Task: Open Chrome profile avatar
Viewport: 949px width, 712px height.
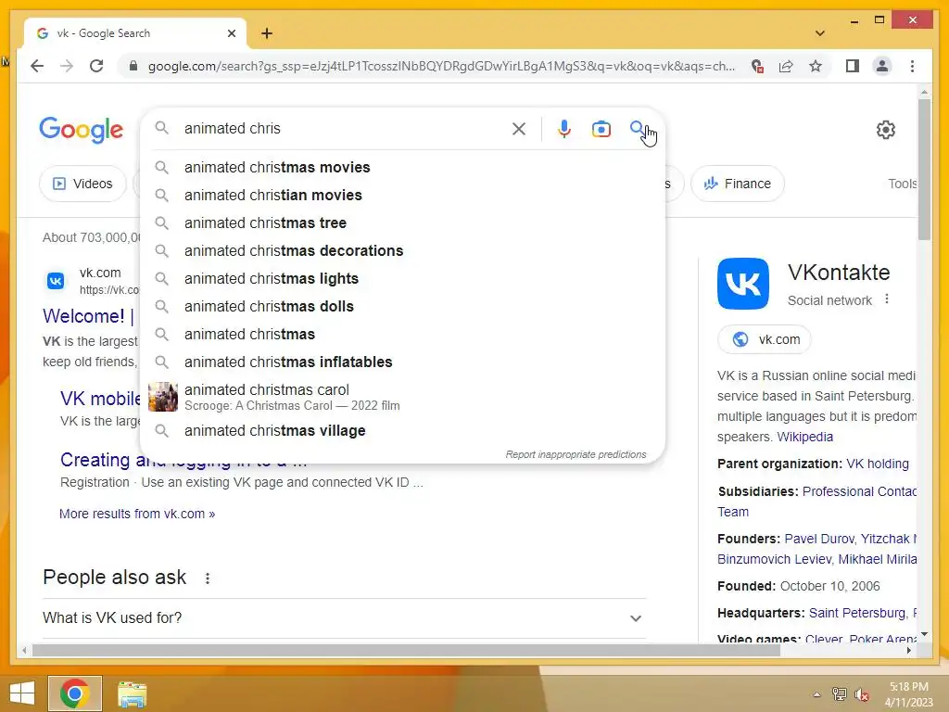Action: [882, 66]
